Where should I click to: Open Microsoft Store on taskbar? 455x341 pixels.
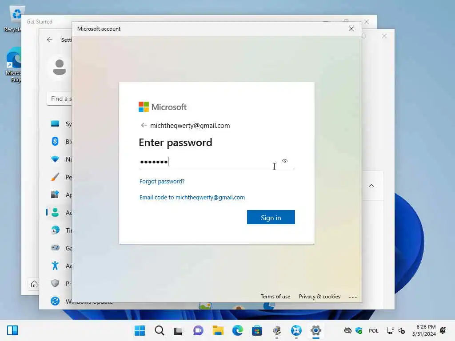[x=257, y=330]
